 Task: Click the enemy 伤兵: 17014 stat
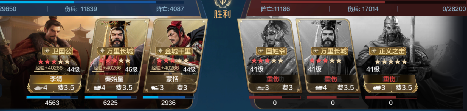(x=363, y=9)
